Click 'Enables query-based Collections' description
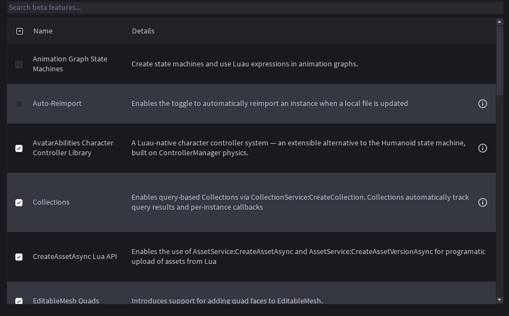The image size is (509, 316). [300, 202]
